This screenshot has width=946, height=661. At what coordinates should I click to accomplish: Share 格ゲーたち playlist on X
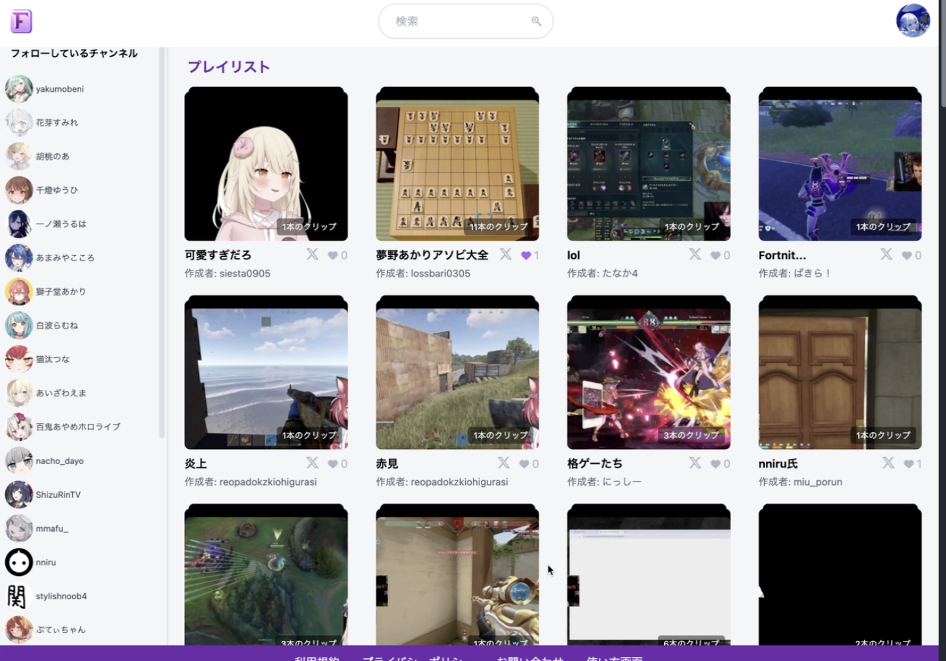(695, 463)
